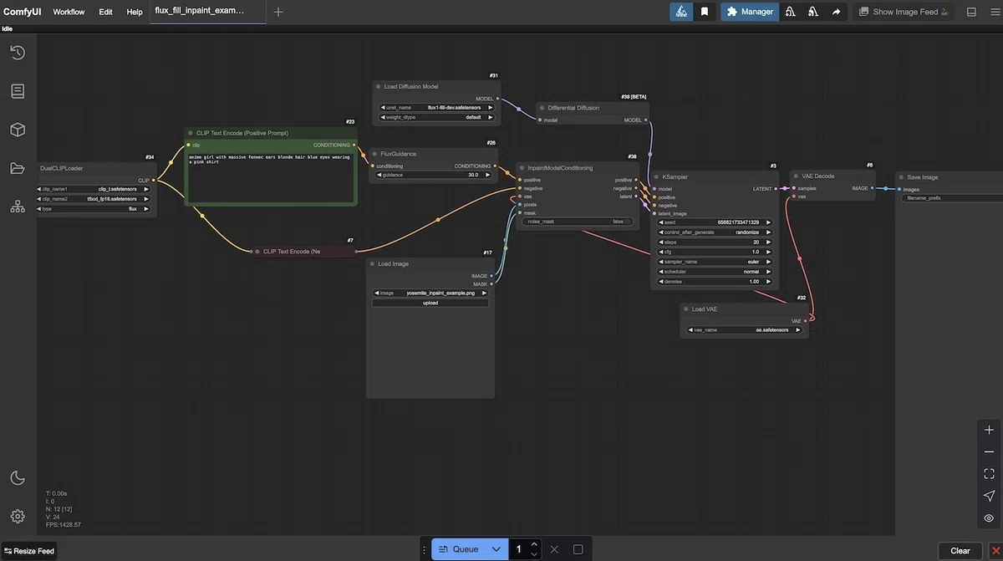Open the Help menu
The image size is (1003, 561).
[x=135, y=12]
